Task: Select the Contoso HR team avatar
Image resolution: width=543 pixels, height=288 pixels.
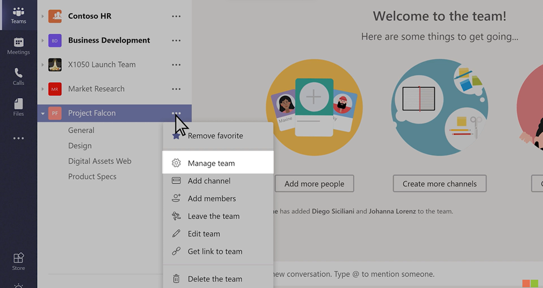Action: (55, 16)
